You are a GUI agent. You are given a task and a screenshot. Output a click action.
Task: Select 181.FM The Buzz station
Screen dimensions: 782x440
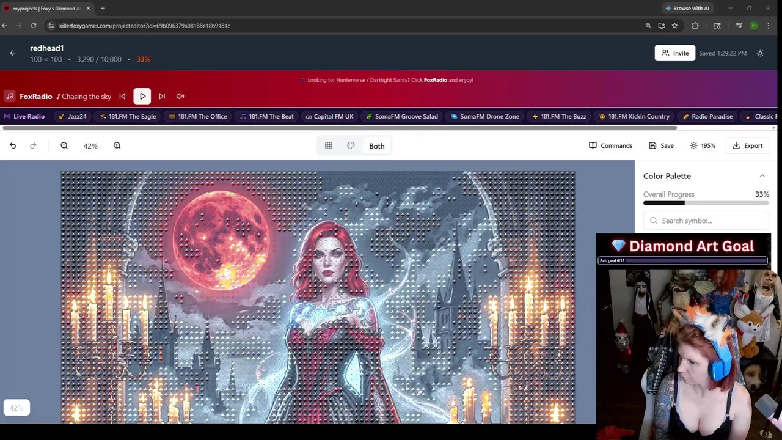[x=559, y=116]
